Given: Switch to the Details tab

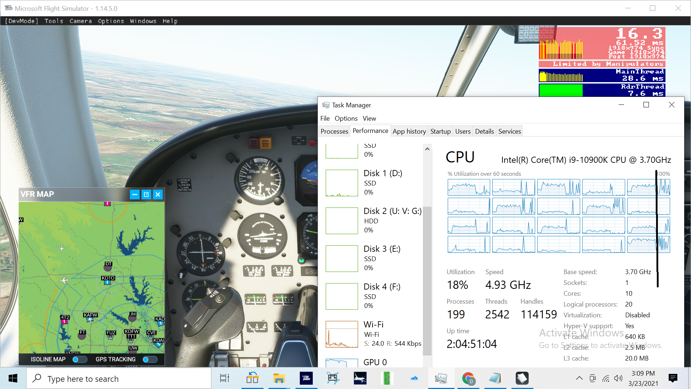Looking at the screenshot, I should [484, 131].
